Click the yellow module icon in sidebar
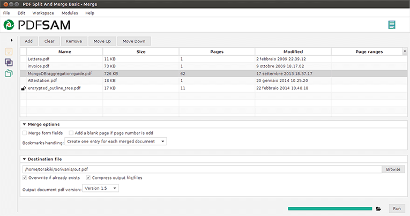 9,52
